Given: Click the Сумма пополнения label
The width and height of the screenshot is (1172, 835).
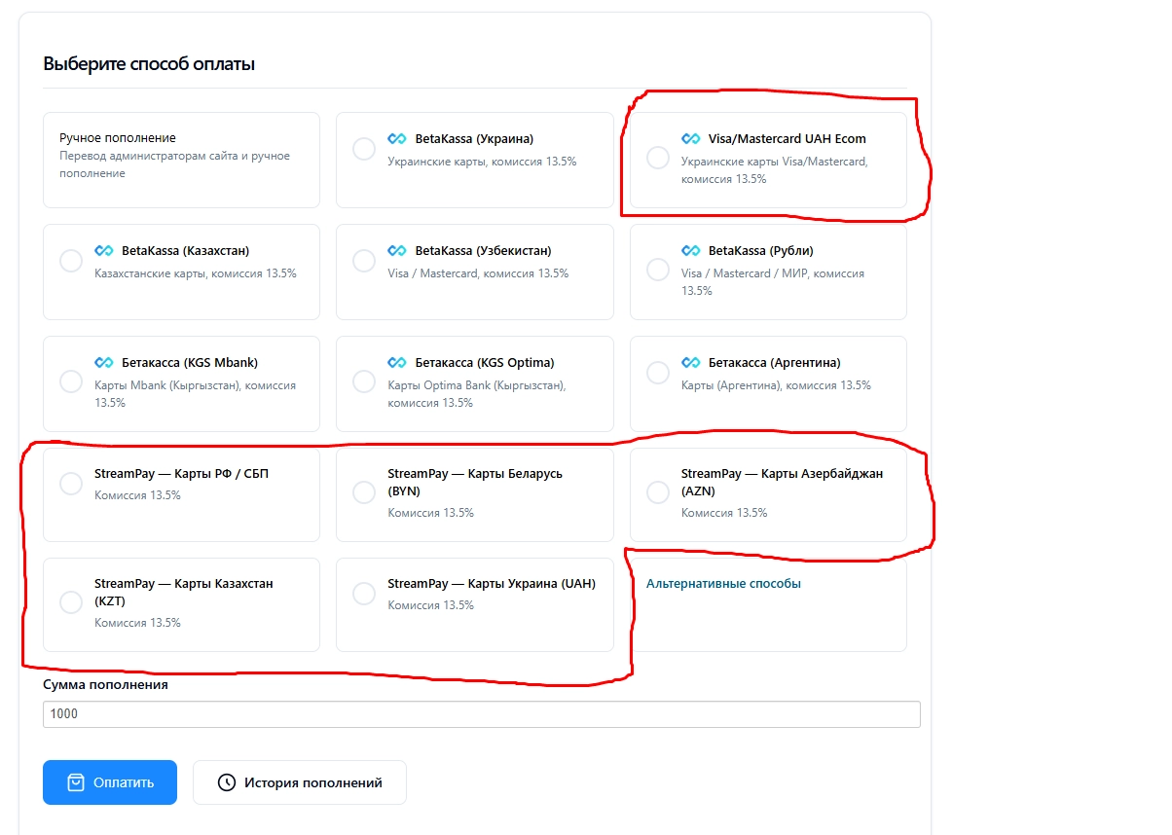Looking at the screenshot, I should pos(105,684).
